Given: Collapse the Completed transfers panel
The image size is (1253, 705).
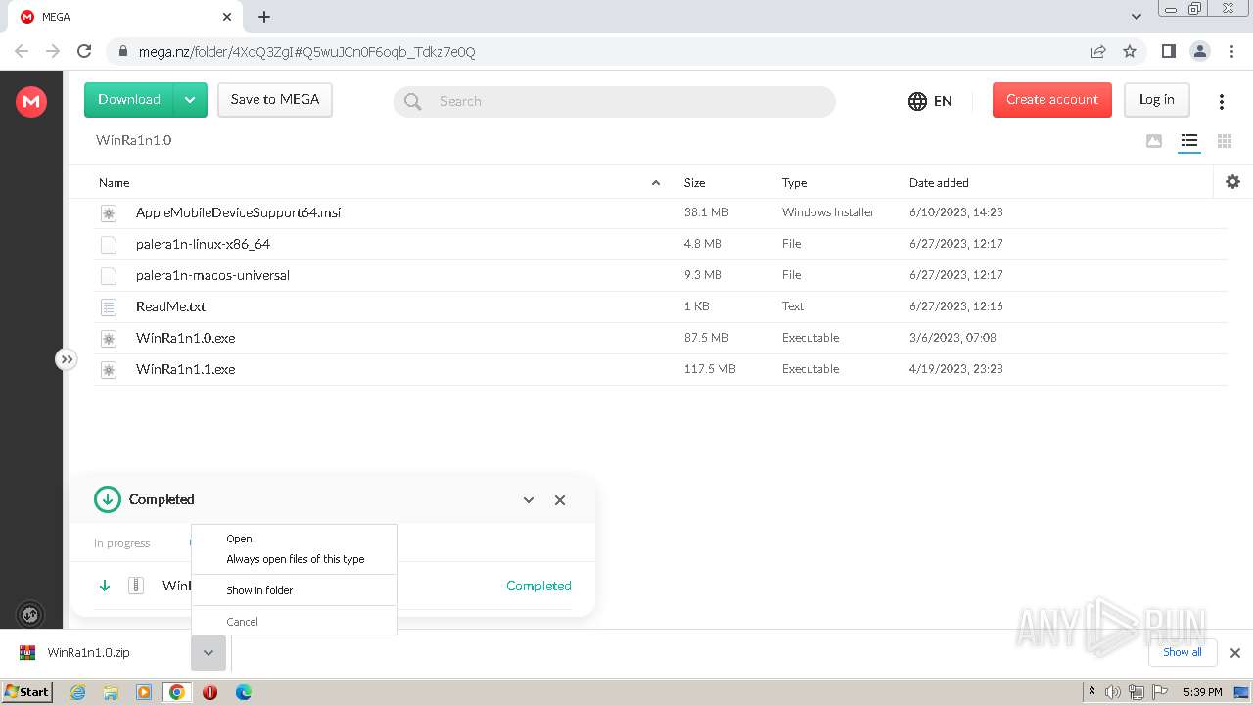Looking at the screenshot, I should click(529, 500).
